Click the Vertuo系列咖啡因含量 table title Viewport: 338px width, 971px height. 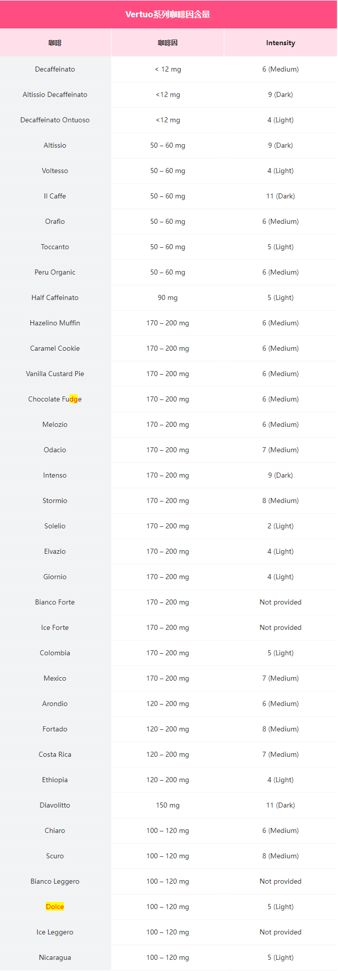pyautogui.click(x=168, y=14)
